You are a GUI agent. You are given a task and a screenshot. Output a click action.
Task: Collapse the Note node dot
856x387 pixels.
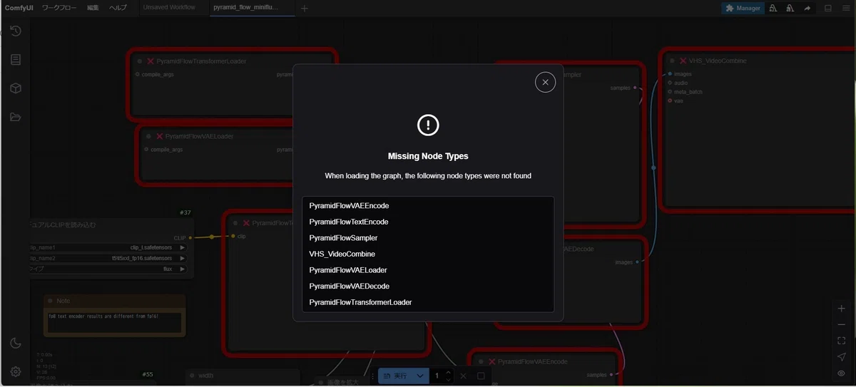pyautogui.click(x=49, y=301)
